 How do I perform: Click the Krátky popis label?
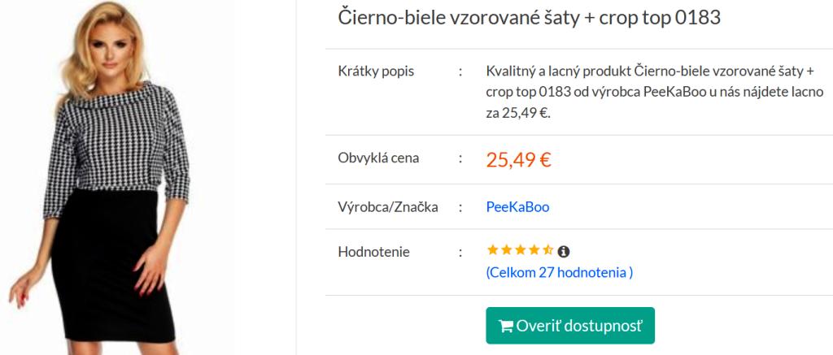tap(376, 71)
